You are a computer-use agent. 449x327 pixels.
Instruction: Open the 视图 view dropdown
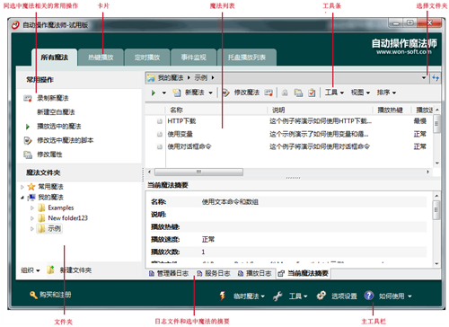pyautogui.click(x=360, y=93)
